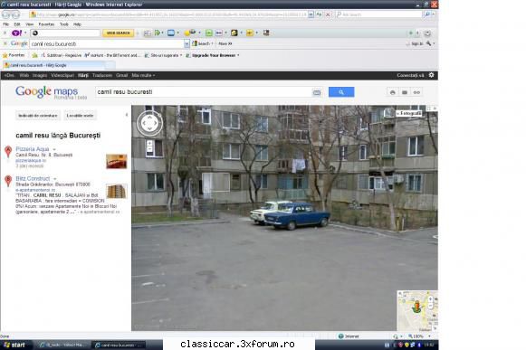Open the settings gear in the black bar
526x350 pixels.
432,75
